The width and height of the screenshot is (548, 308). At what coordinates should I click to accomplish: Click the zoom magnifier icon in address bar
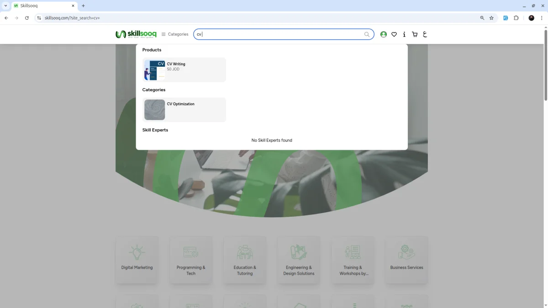pos(482,18)
